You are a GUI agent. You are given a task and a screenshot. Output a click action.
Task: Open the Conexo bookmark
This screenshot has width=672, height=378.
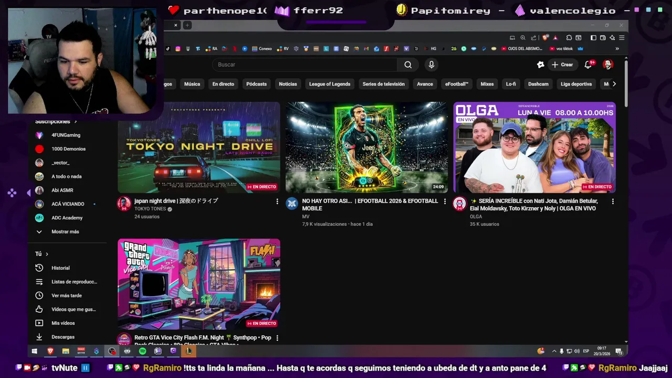262,49
